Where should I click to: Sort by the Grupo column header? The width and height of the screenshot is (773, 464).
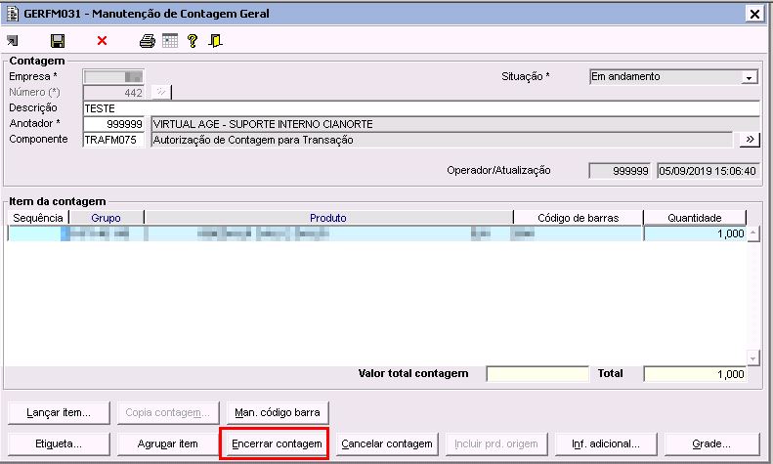click(106, 218)
